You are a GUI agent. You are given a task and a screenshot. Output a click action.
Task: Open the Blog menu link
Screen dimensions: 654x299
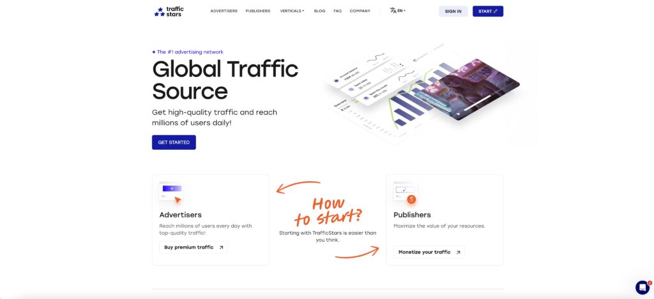pos(319,11)
